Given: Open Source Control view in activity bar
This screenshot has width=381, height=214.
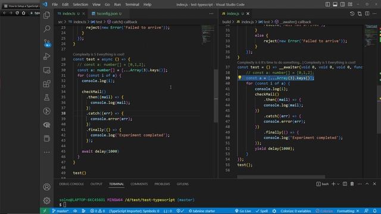Looking at the screenshot, I should (x=46, y=43).
